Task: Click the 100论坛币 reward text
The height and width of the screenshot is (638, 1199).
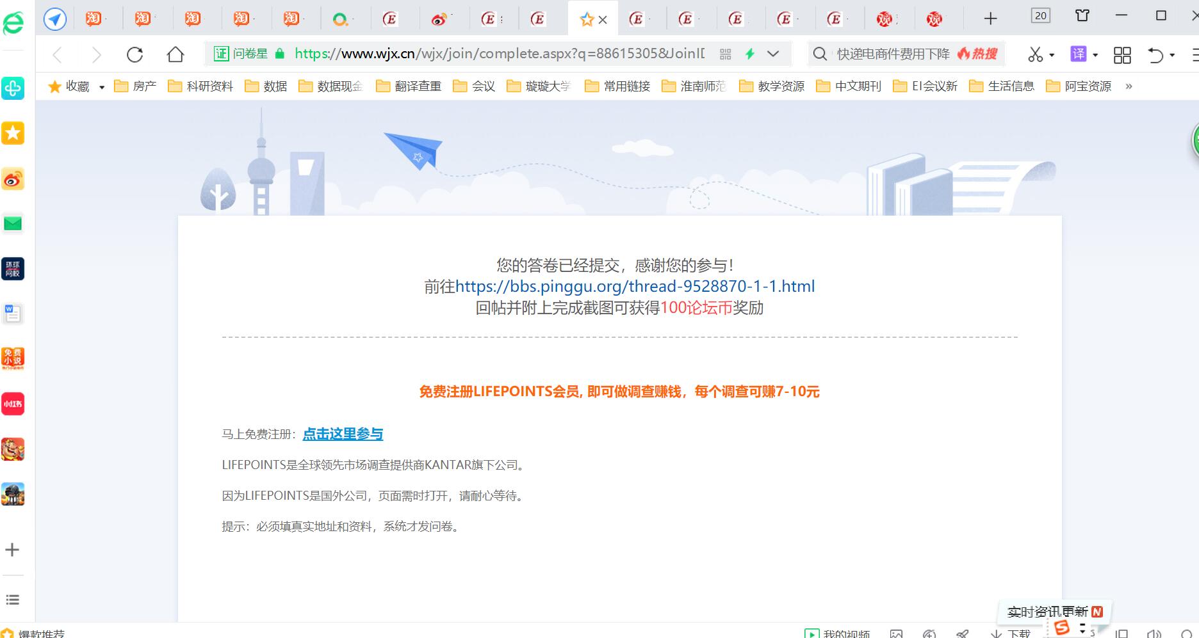Action: (x=696, y=308)
